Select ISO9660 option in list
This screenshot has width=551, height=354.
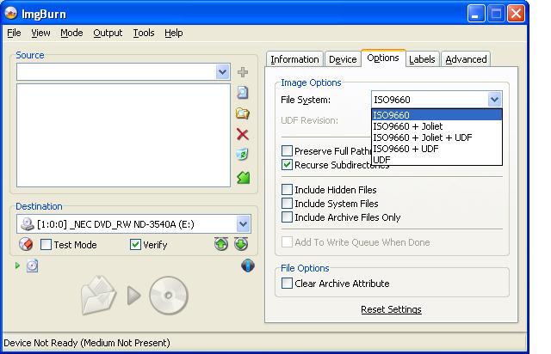coord(436,115)
